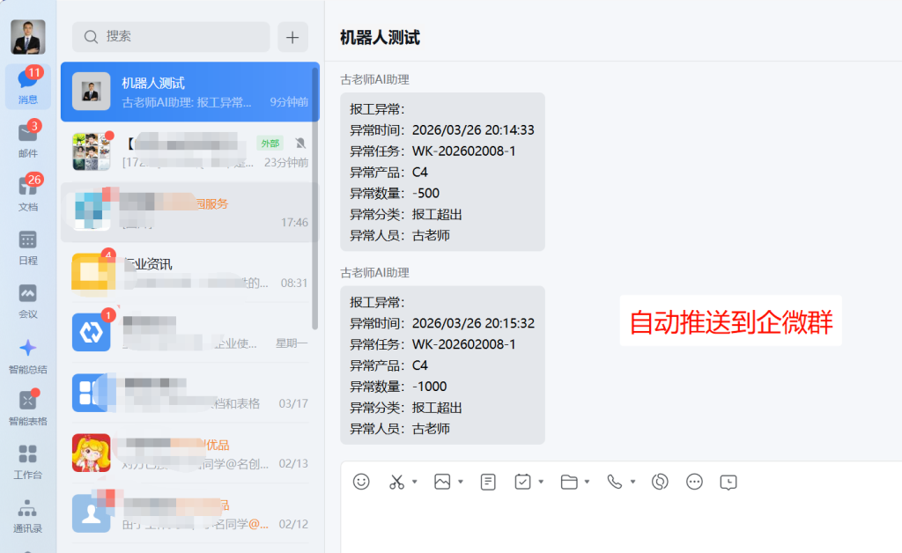The height and width of the screenshot is (553, 902).
Task: Expand task options dropdown arrow
Action: point(542,482)
